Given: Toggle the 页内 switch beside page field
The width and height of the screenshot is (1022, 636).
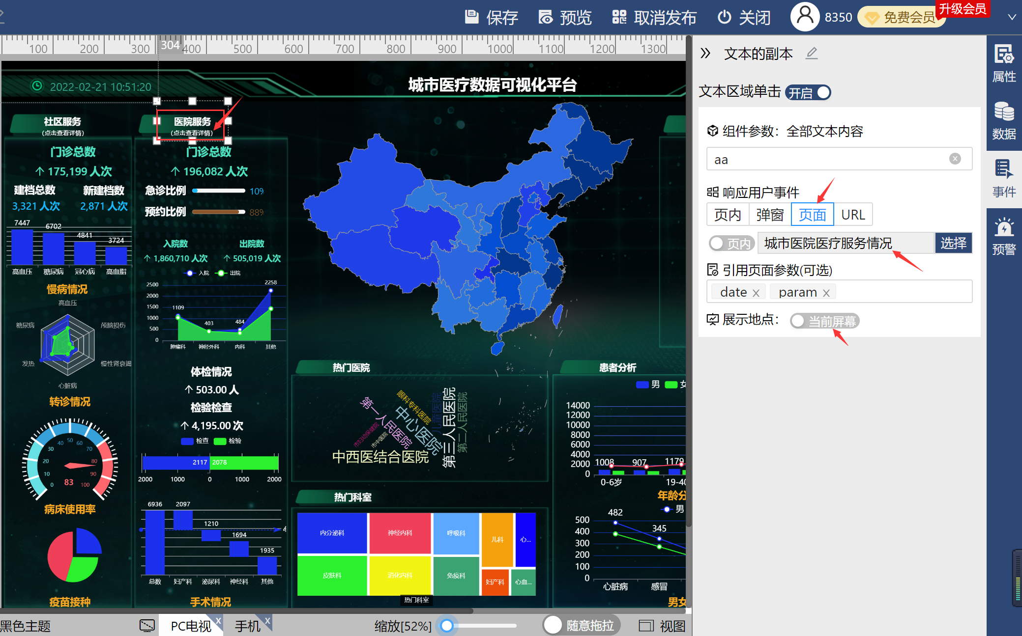Looking at the screenshot, I should pyautogui.click(x=731, y=243).
